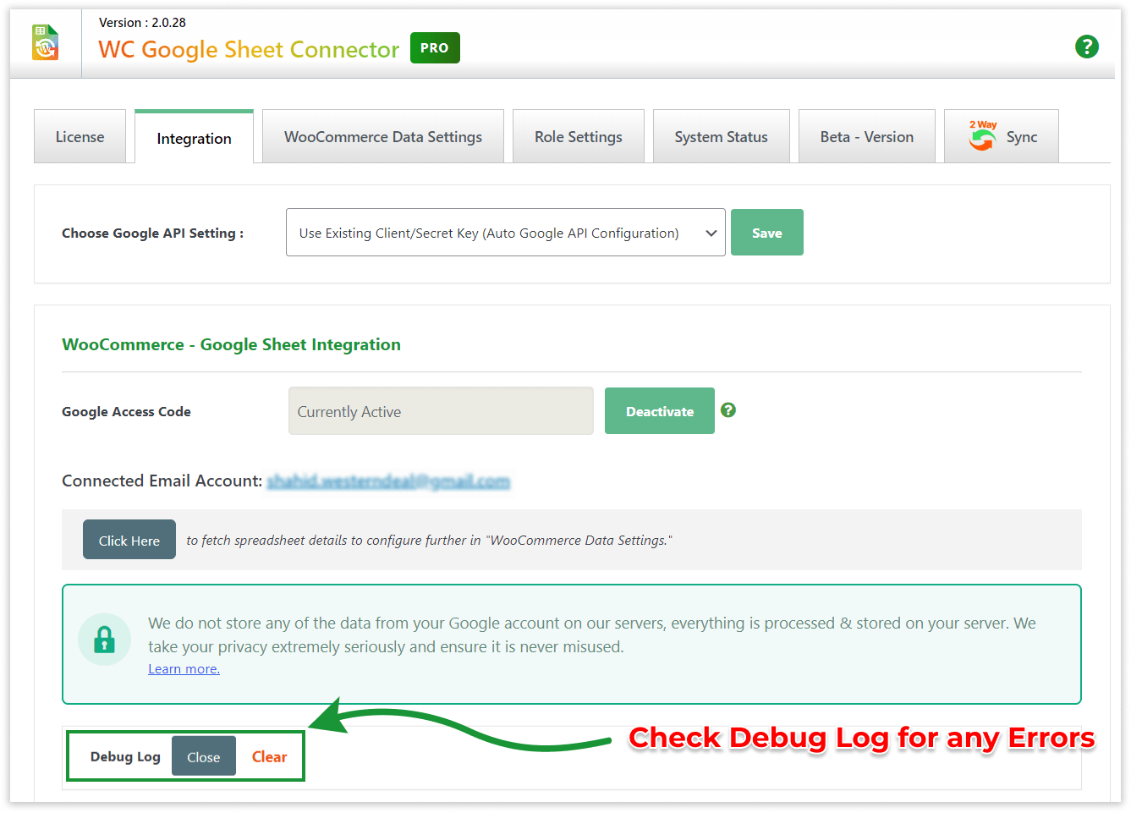Open the Learn more link
This screenshot has height=813, width=1131.
click(184, 668)
